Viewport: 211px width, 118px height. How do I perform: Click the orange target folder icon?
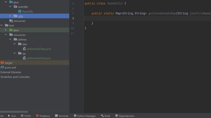2,63
